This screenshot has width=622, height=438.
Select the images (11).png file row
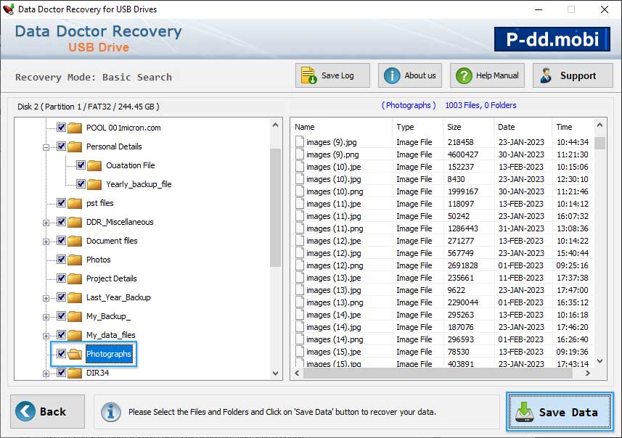click(x=443, y=228)
